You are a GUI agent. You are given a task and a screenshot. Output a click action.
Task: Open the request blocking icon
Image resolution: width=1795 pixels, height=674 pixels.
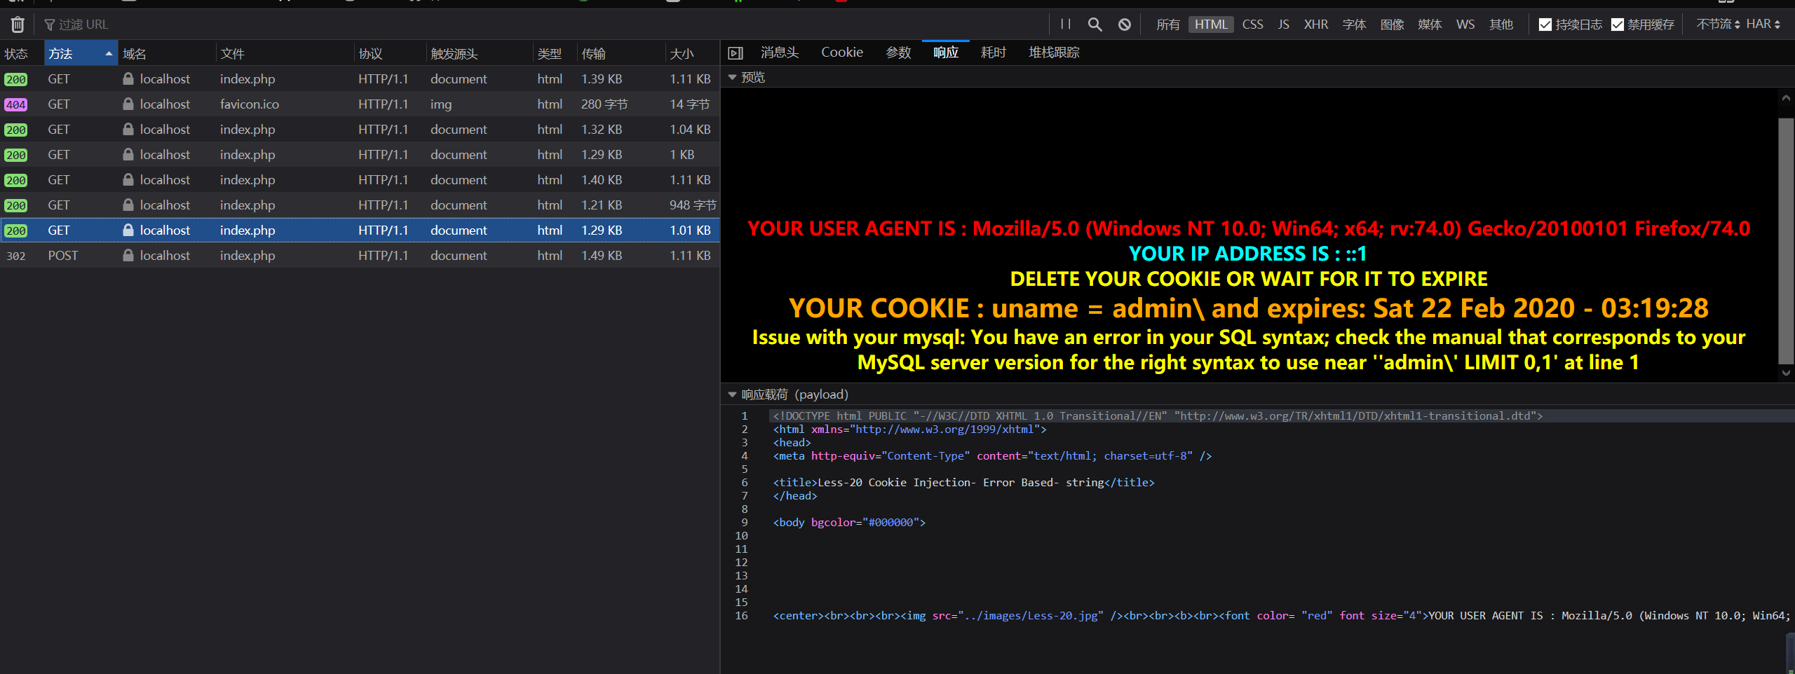(1125, 25)
